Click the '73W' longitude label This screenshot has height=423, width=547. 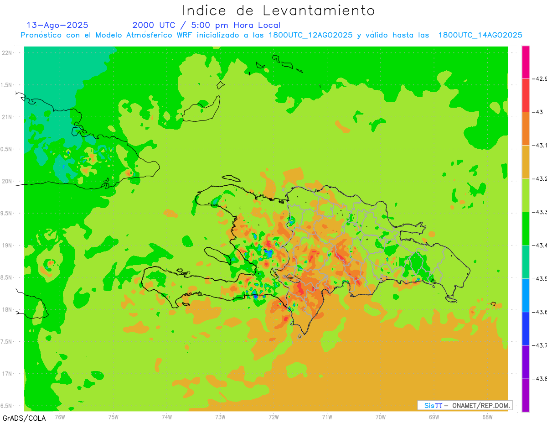[220, 417]
